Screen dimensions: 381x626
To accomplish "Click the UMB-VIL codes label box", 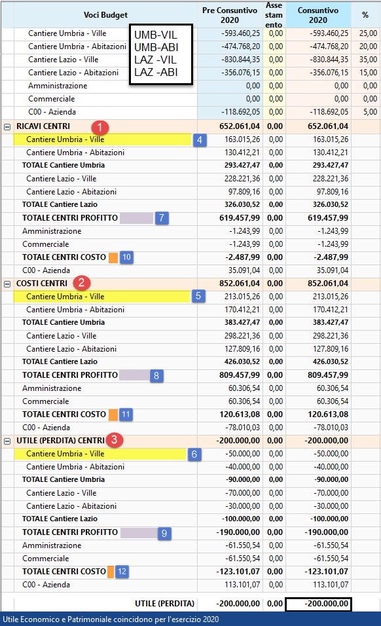I will 161,54.
